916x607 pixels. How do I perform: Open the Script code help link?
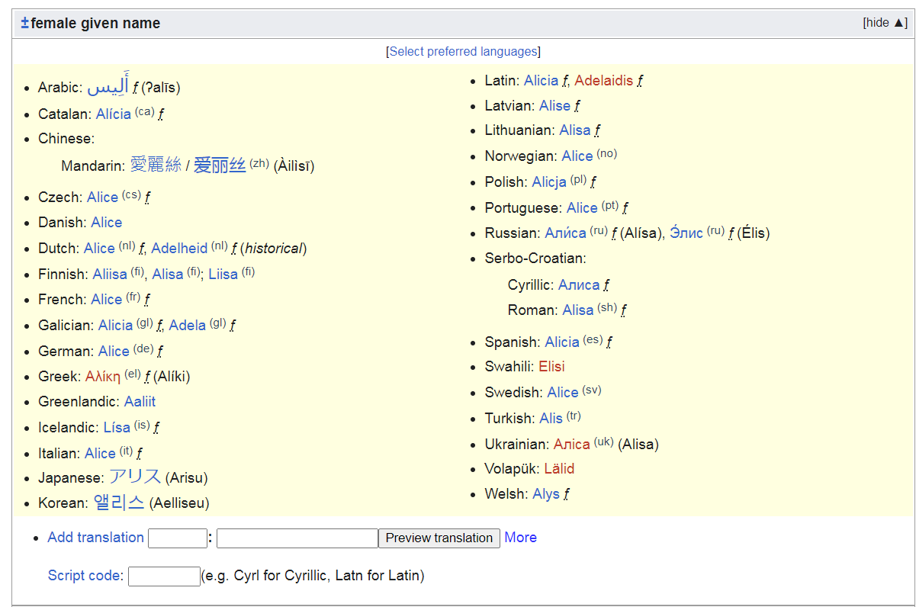pos(84,576)
